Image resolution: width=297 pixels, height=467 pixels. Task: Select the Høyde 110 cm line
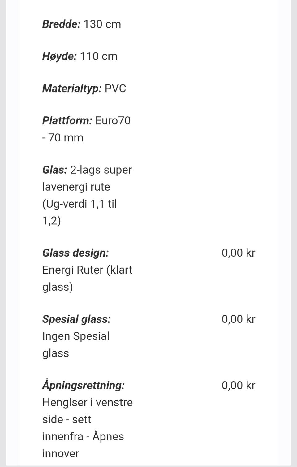80,56
